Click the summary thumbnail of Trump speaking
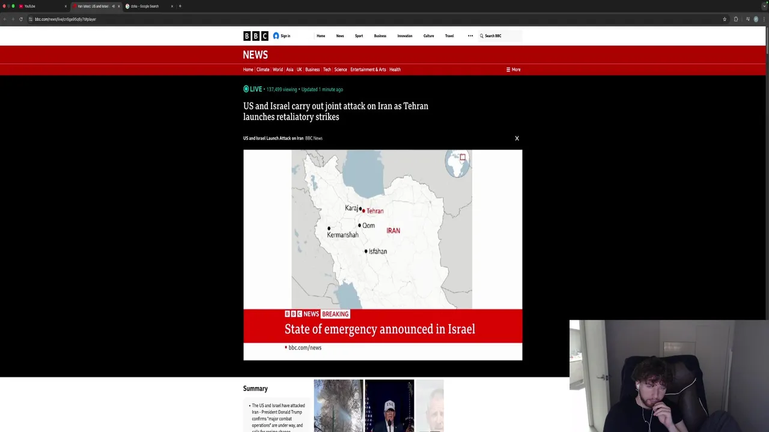 [389, 406]
